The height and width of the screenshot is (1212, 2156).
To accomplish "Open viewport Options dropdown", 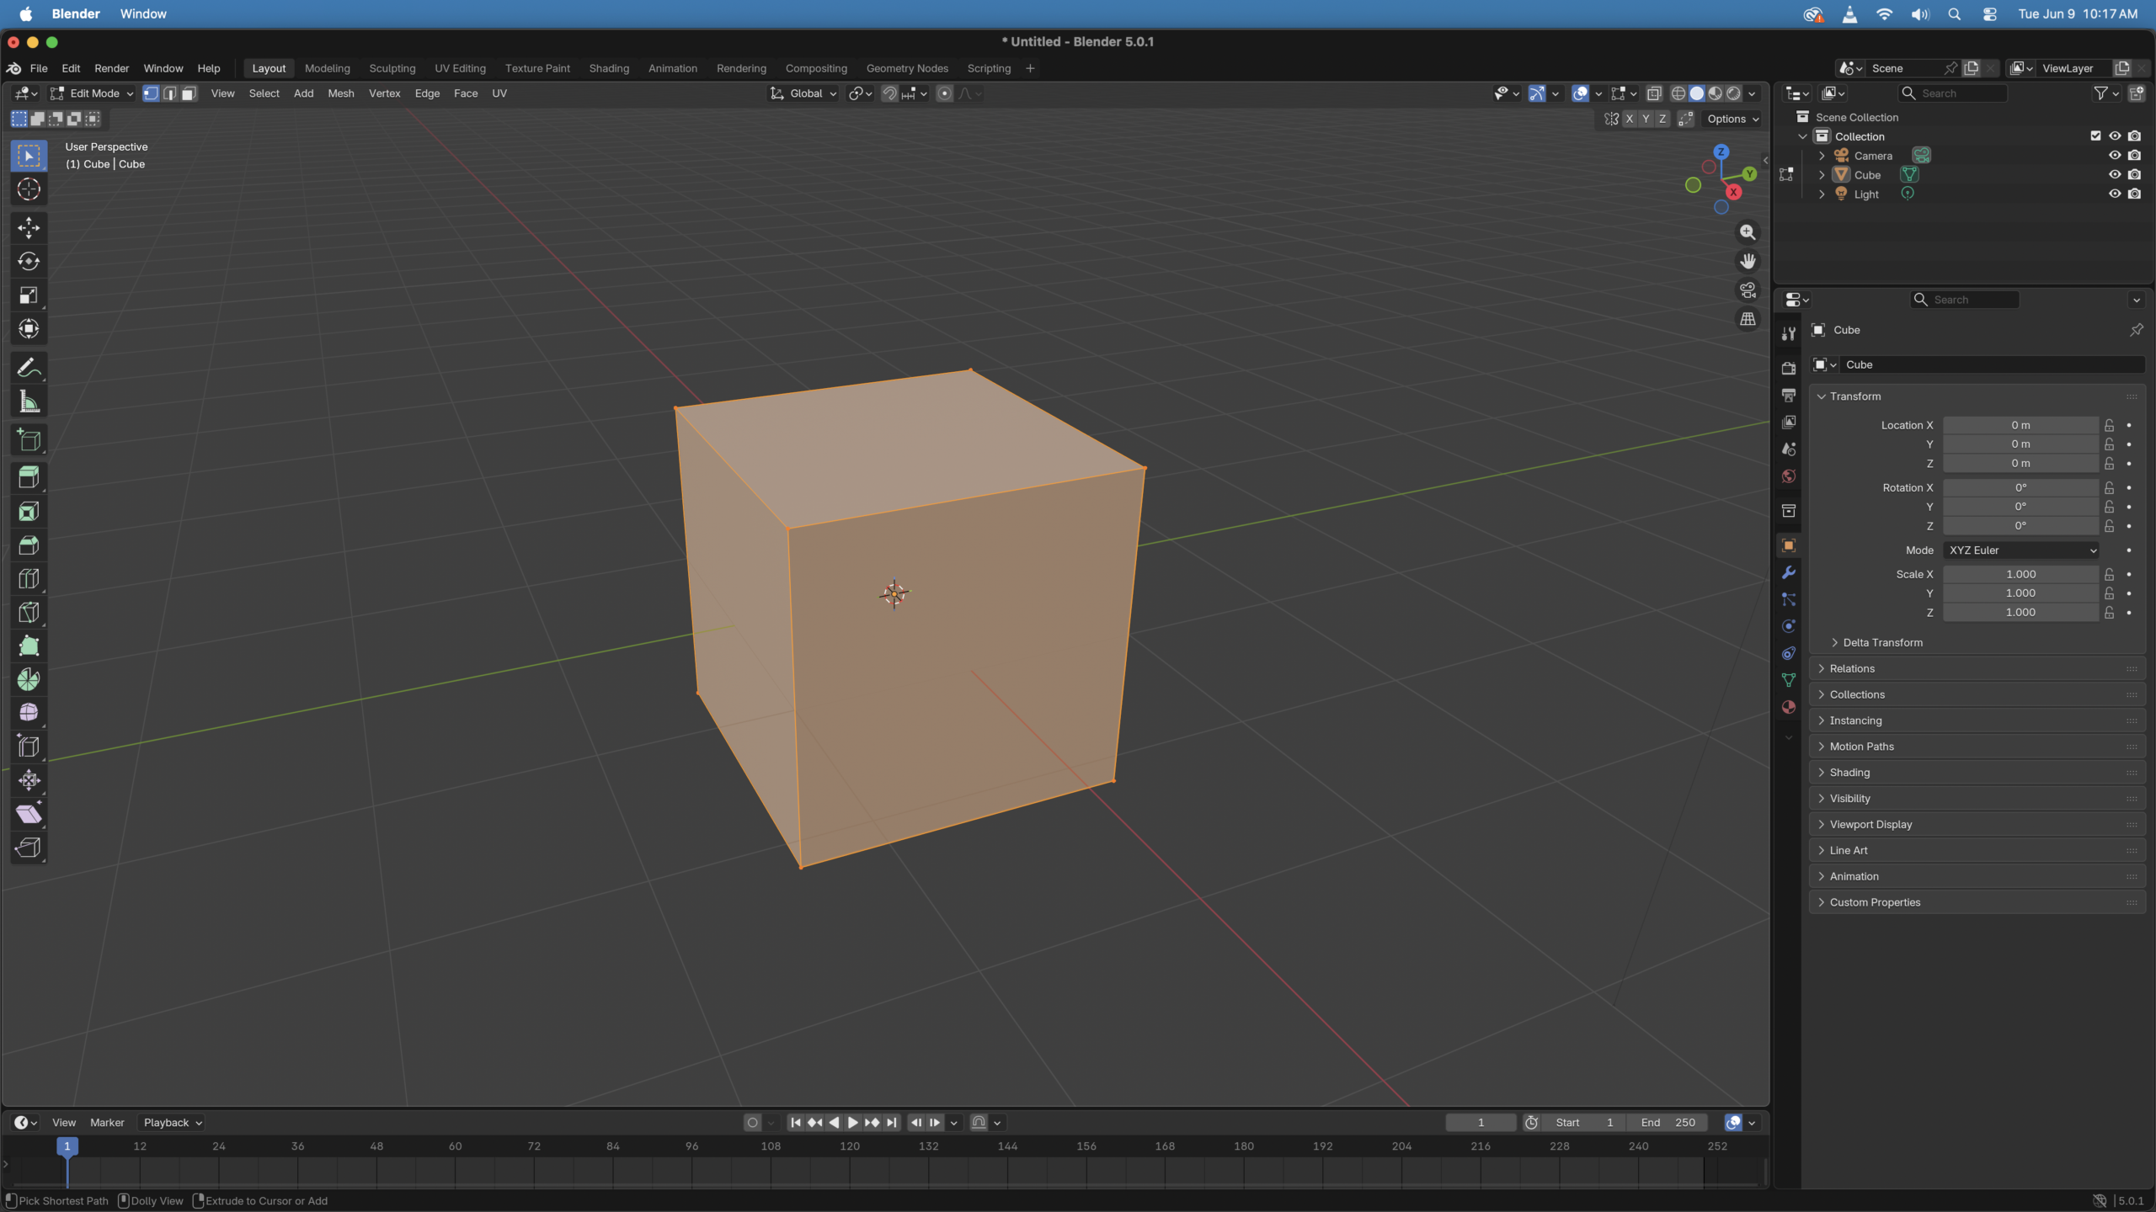I will pos(1732,120).
